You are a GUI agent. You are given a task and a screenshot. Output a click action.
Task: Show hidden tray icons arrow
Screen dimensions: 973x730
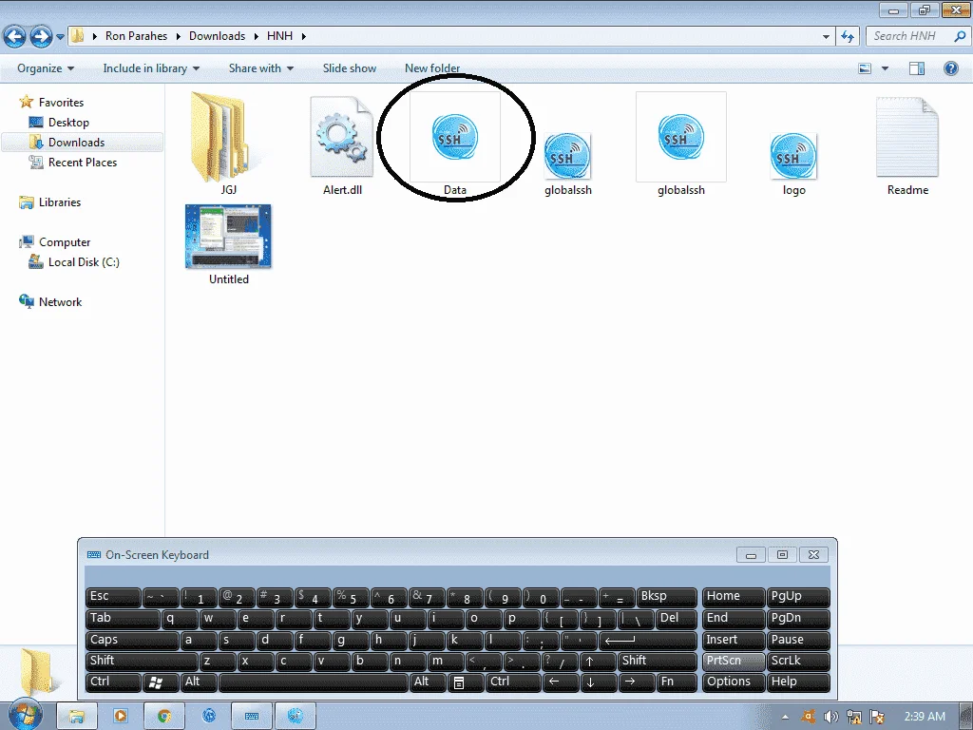coord(785,717)
